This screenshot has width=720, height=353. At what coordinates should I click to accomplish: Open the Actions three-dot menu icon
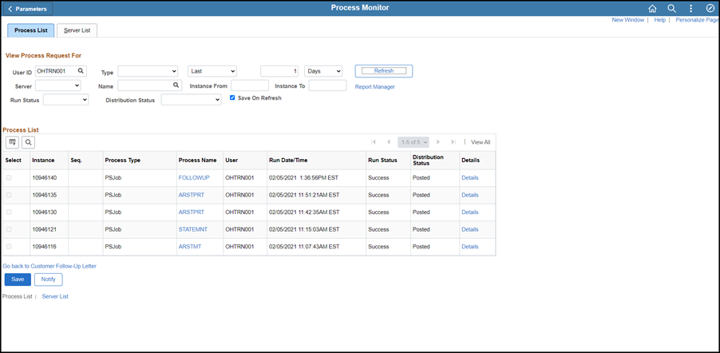691,9
